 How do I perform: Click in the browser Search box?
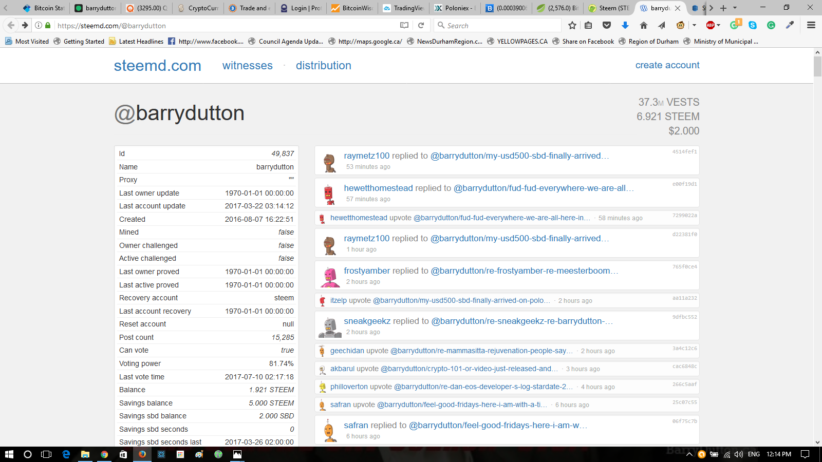pyautogui.click(x=498, y=25)
